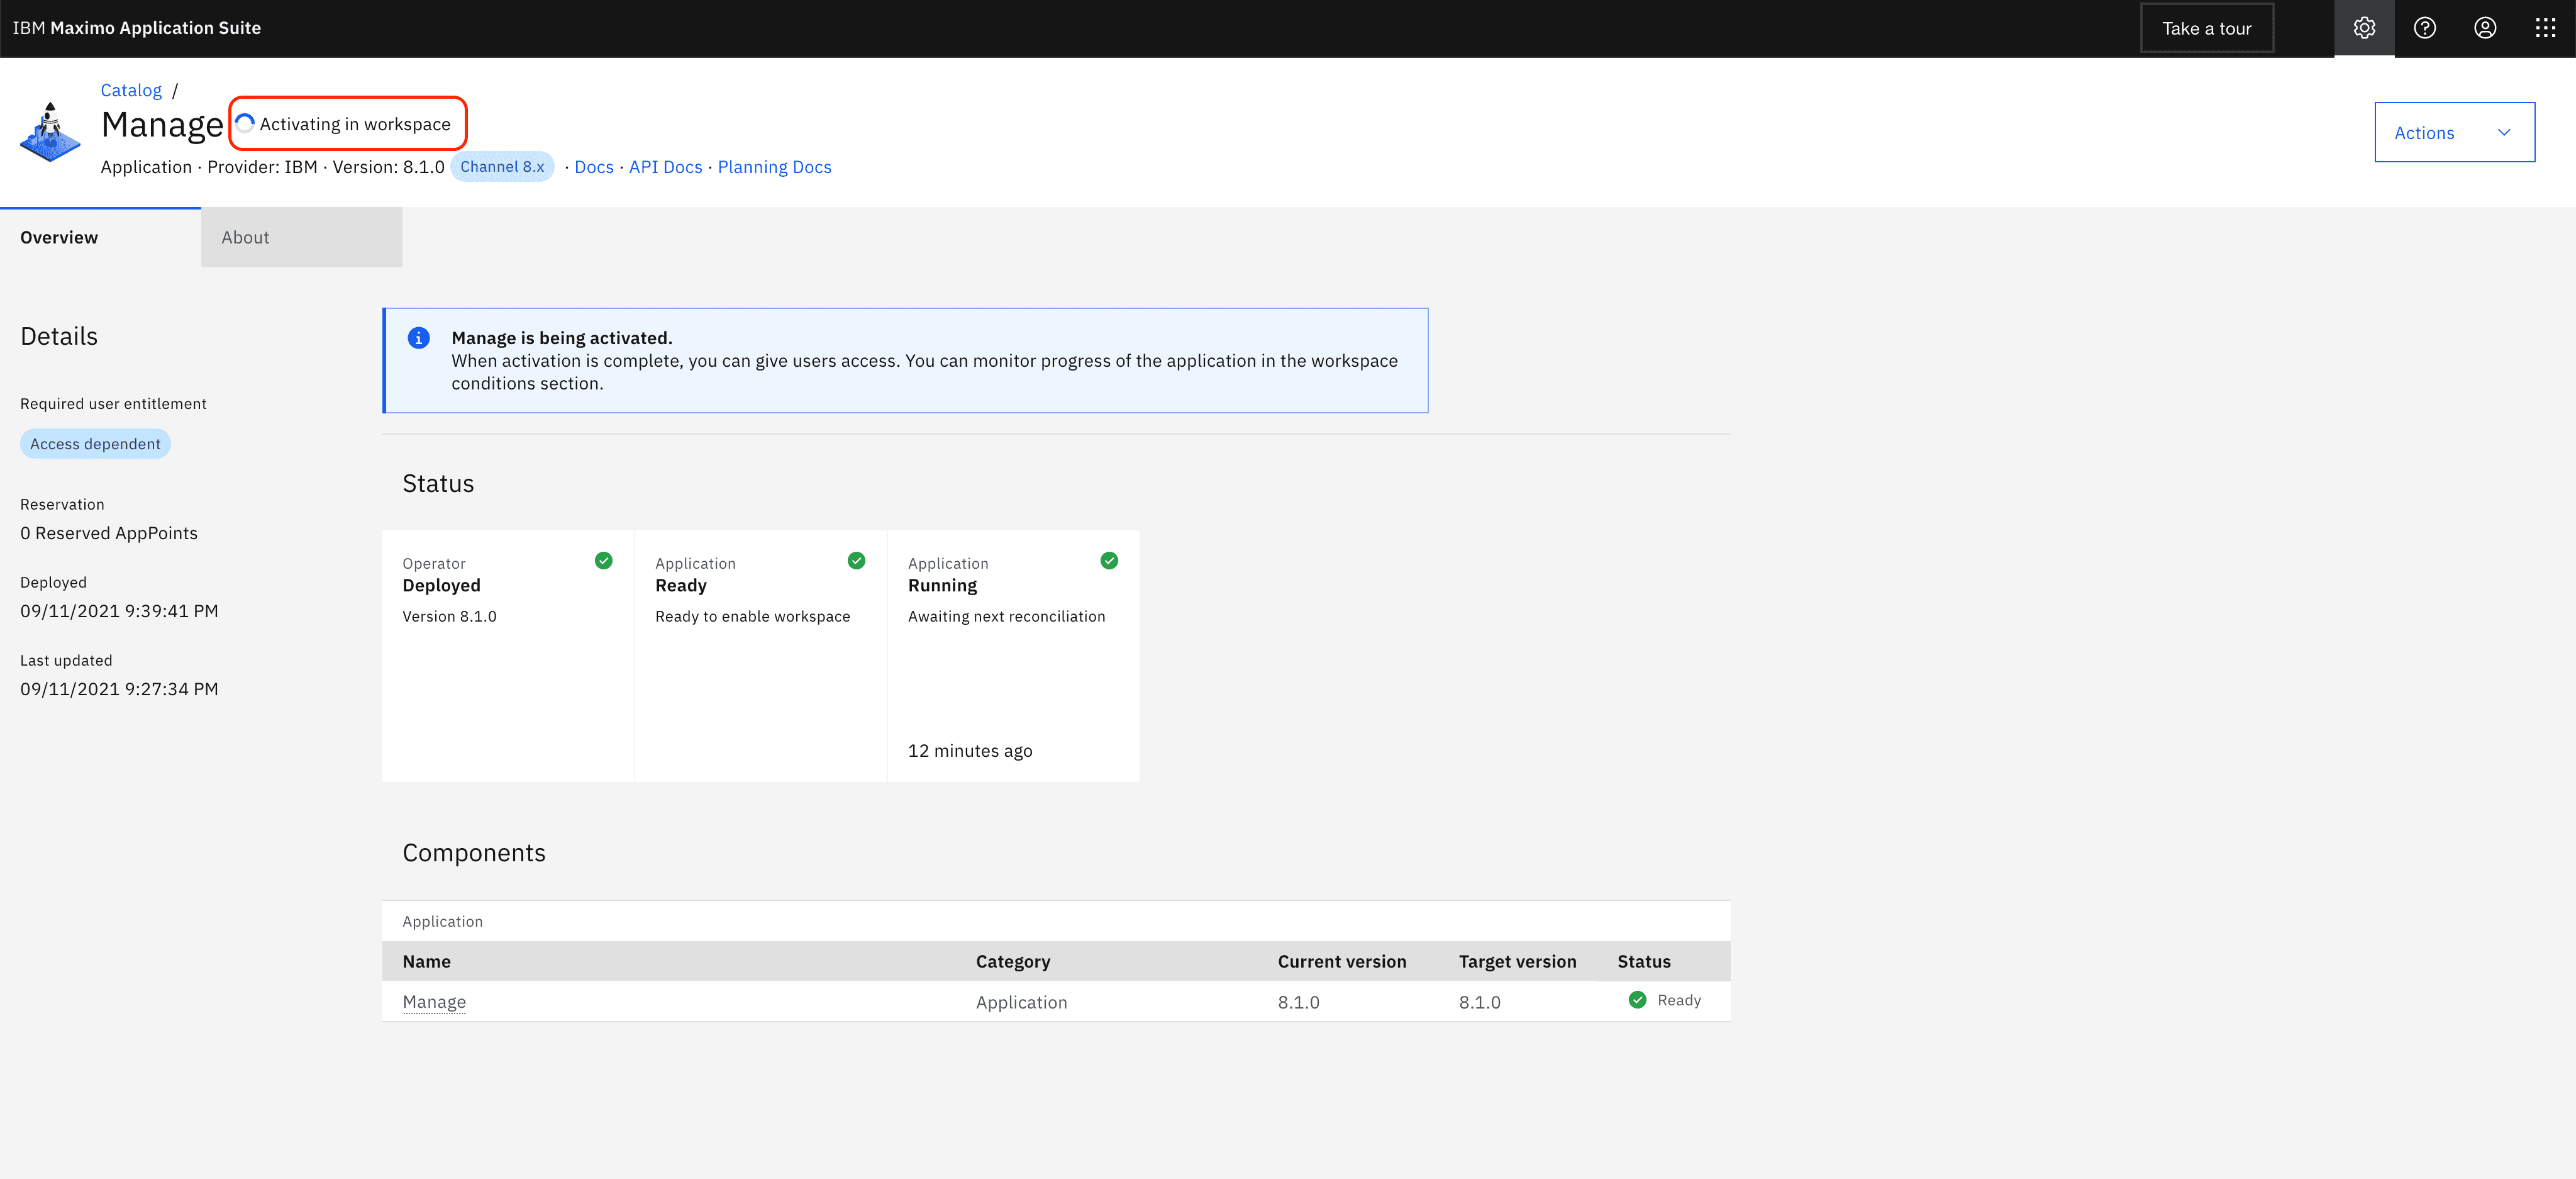Click '12 minutes ago' timestamp

970,751
